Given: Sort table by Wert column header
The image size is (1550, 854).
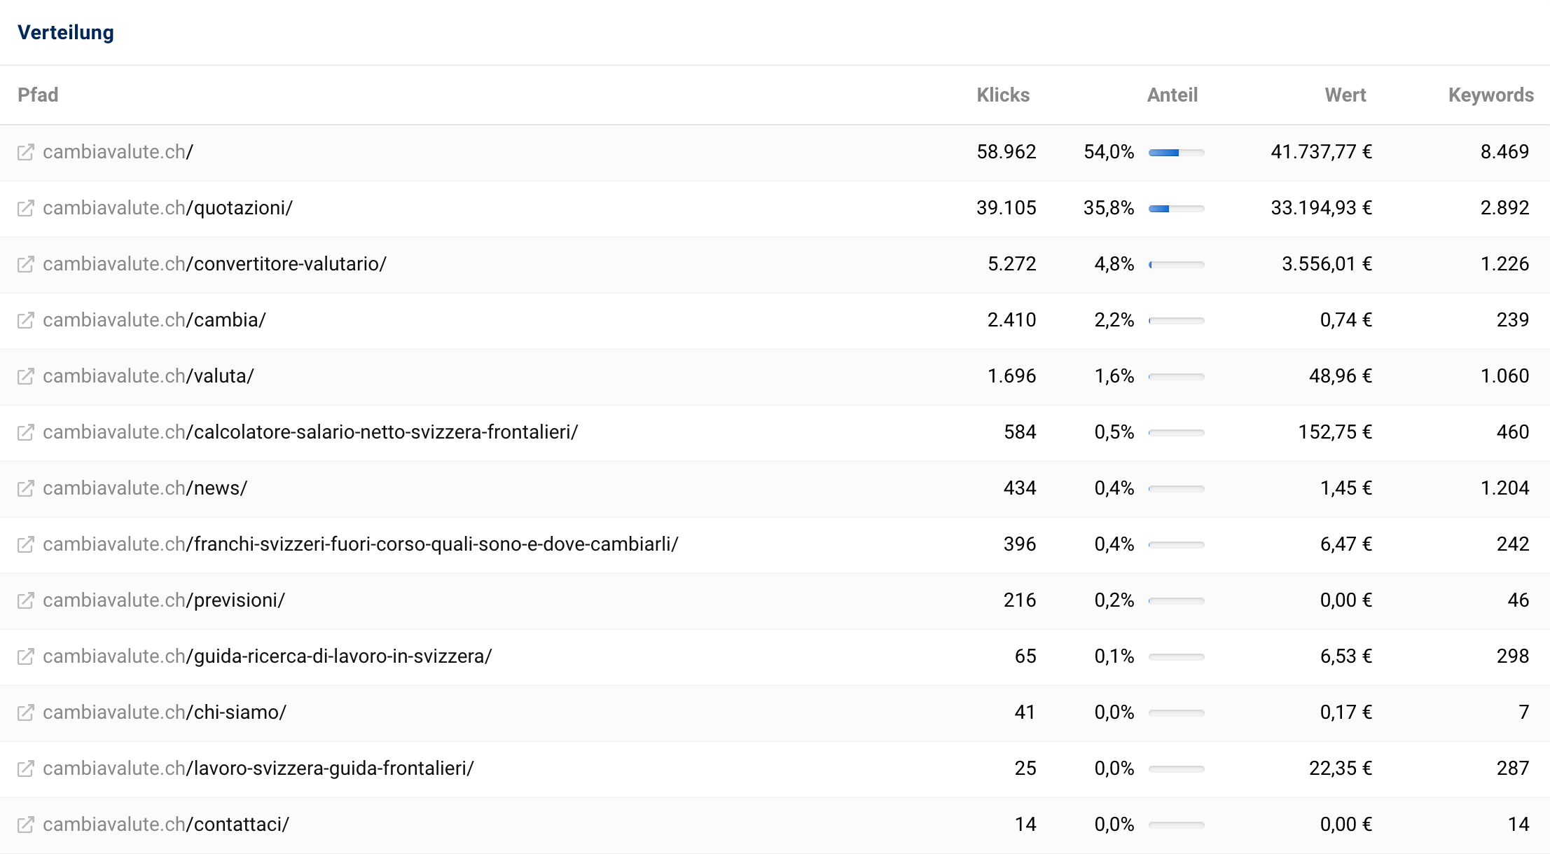Looking at the screenshot, I should click(1345, 95).
